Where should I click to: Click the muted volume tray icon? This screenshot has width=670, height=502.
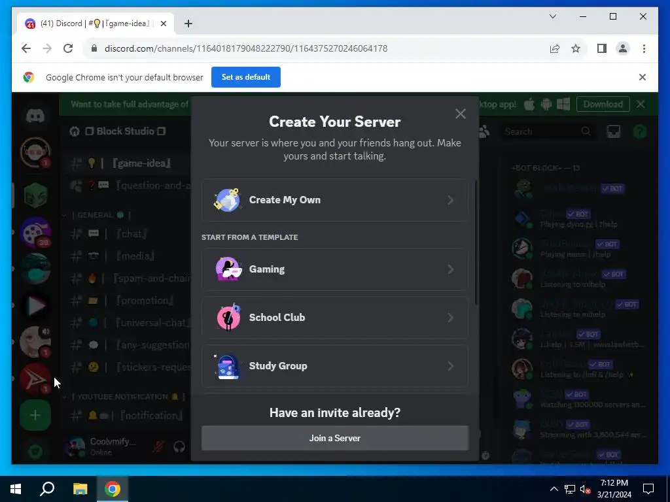[x=586, y=489]
